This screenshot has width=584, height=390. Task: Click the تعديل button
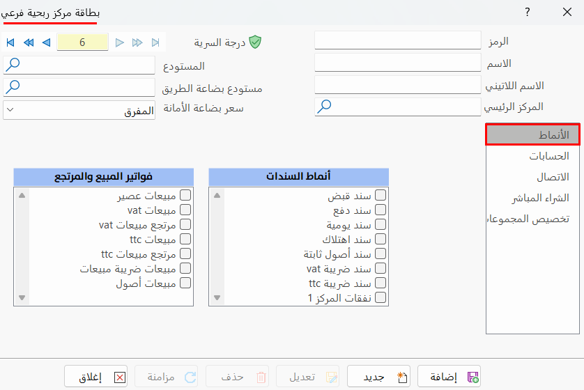click(307, 377)
